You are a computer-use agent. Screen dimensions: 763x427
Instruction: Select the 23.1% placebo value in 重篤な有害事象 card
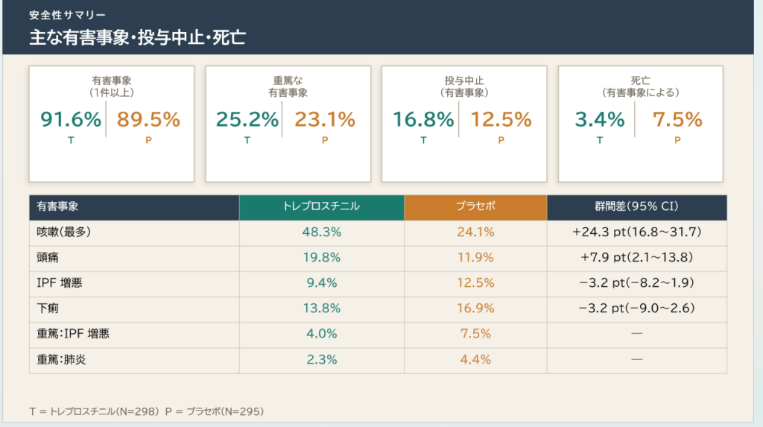pos(325,119)
